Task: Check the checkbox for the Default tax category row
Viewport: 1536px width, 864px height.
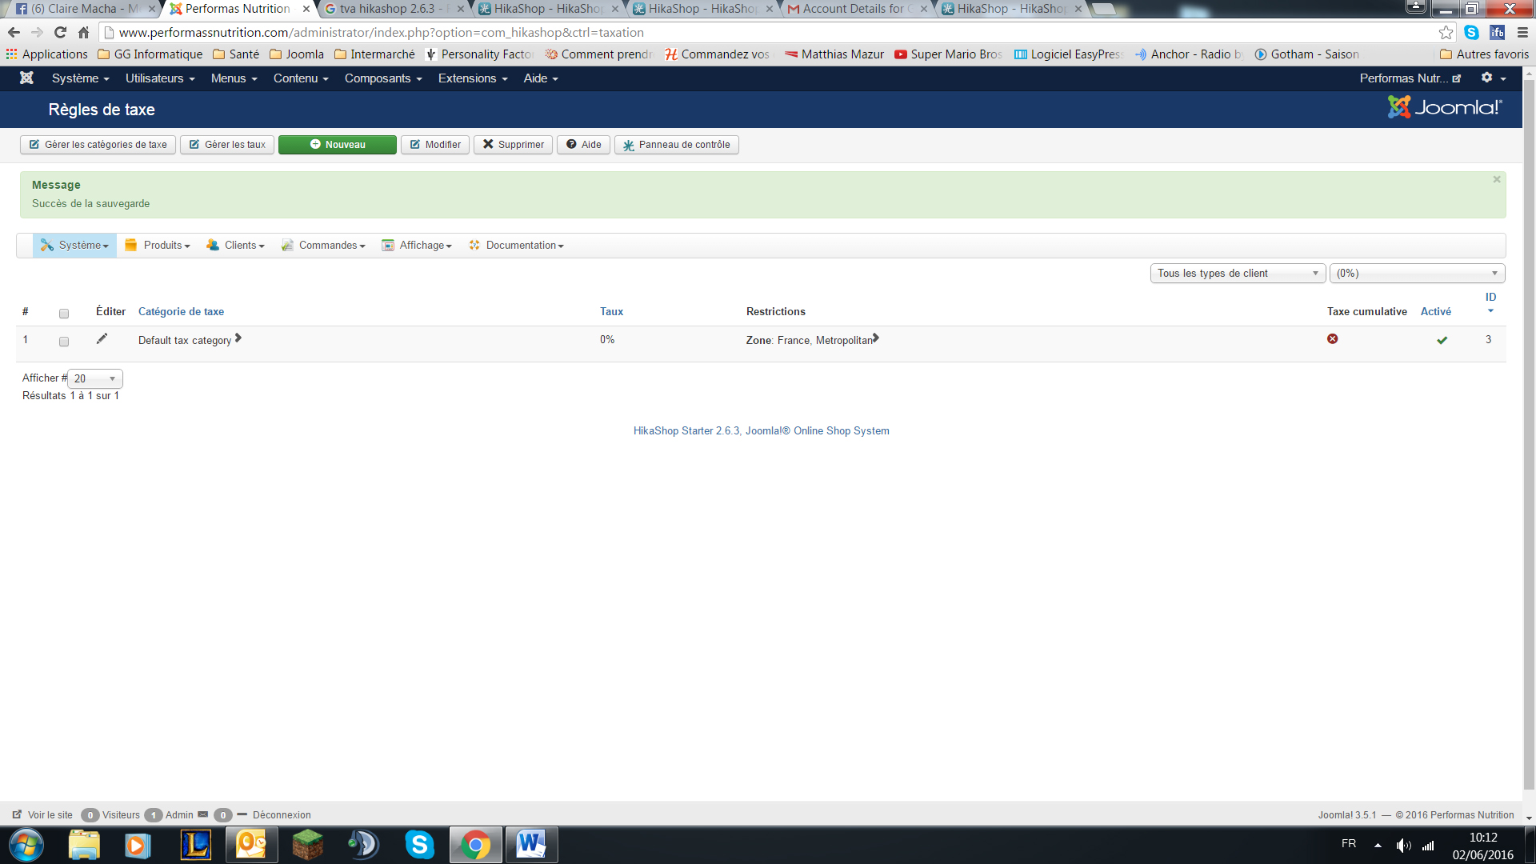Action: click(x=64, y=342)
